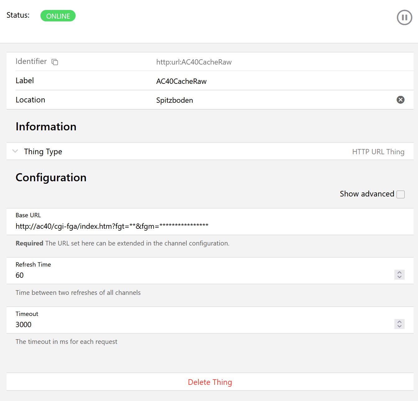Viewport: 418px width, 401px height.
Task: Click the HTTP URL Thing type value
Action: click(x=378, y=152)
